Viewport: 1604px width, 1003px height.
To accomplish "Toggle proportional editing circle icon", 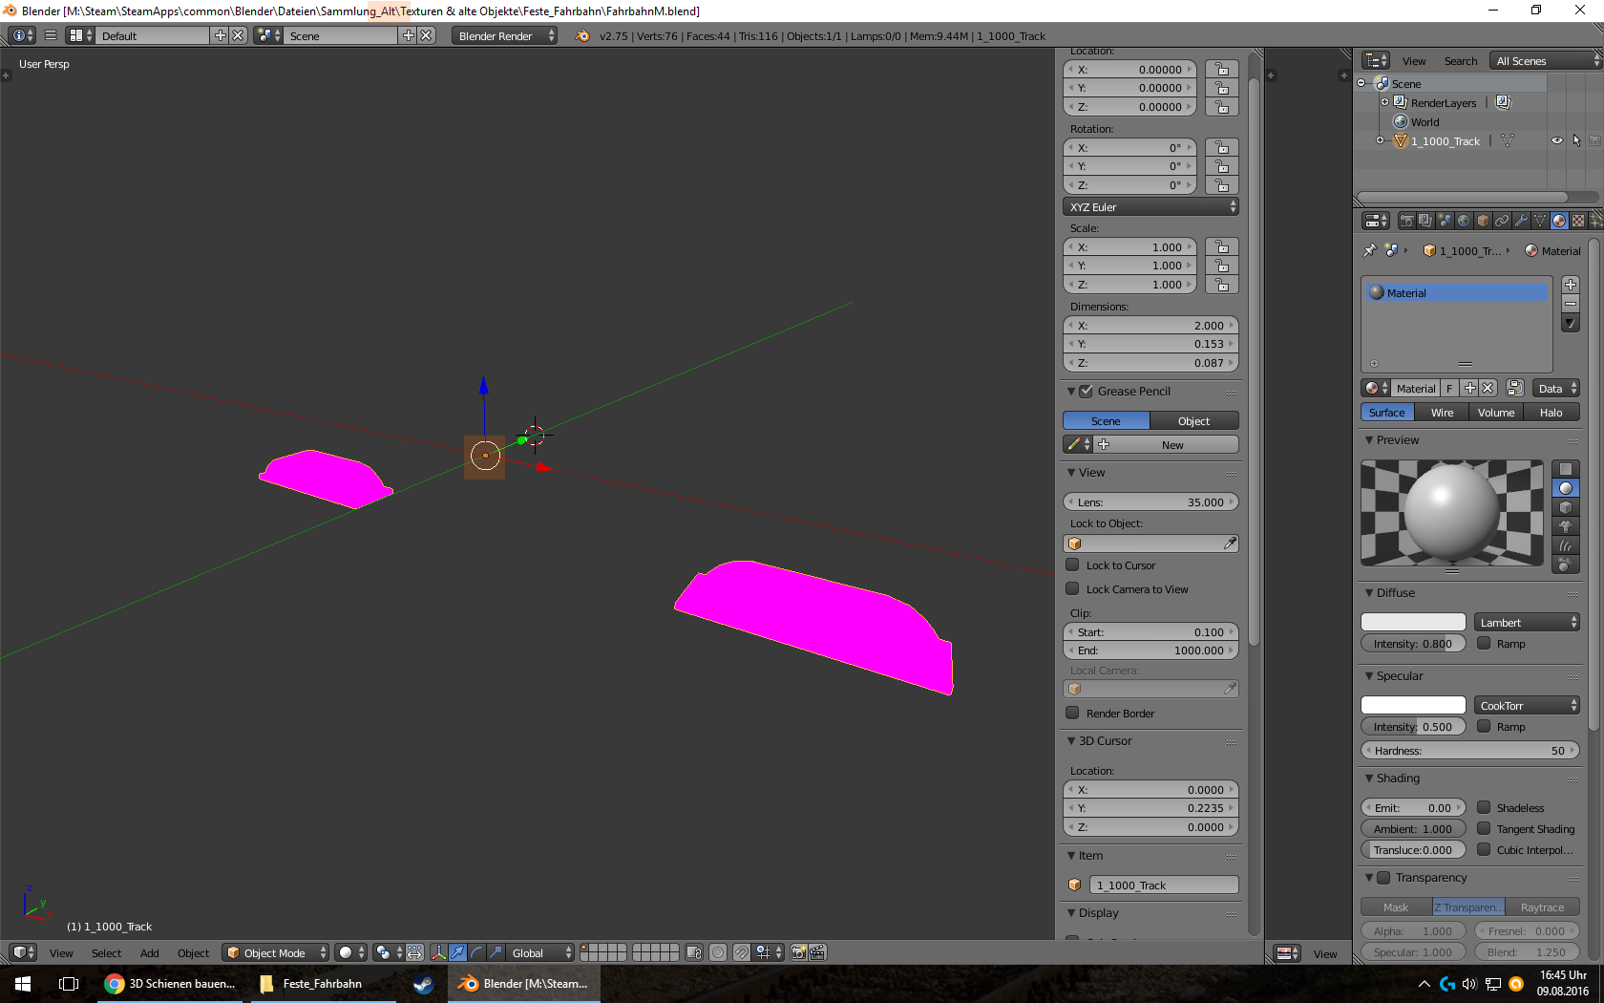I will tap(718, 952).
